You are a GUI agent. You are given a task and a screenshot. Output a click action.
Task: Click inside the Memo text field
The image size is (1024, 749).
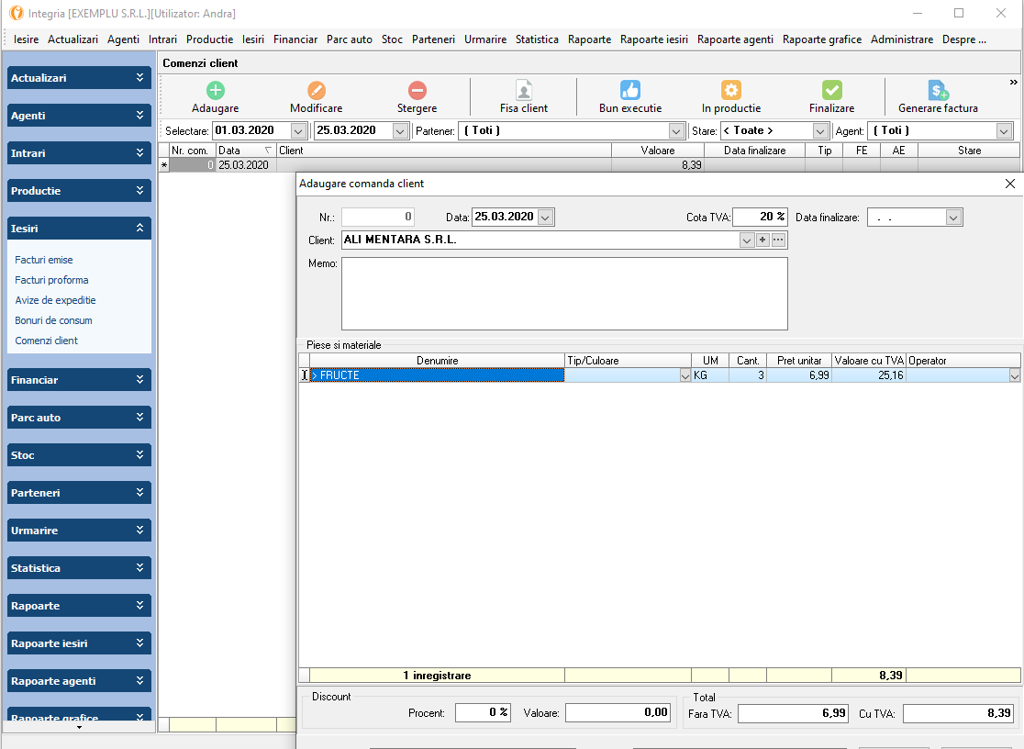point(564,293)
